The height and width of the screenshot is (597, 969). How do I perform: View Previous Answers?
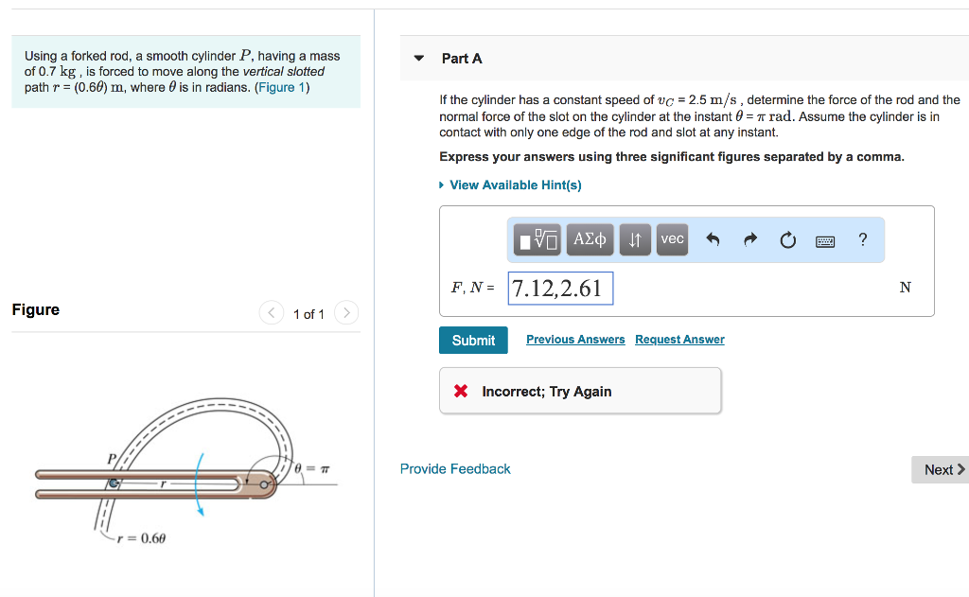click(x=575, y=339)
